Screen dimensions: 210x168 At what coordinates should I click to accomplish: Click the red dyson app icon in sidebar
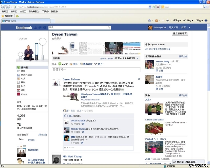[18, 94]
